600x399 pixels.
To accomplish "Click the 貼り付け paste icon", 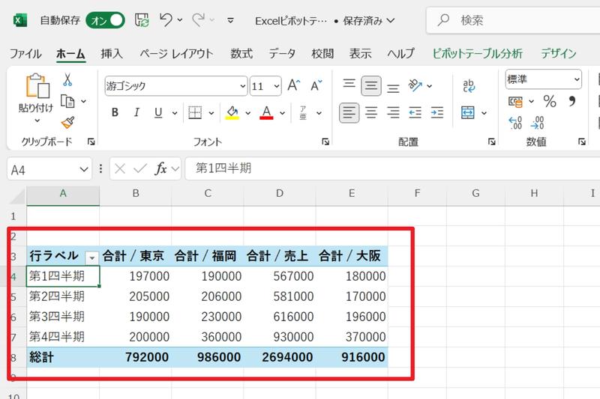I will coord(37,86).
